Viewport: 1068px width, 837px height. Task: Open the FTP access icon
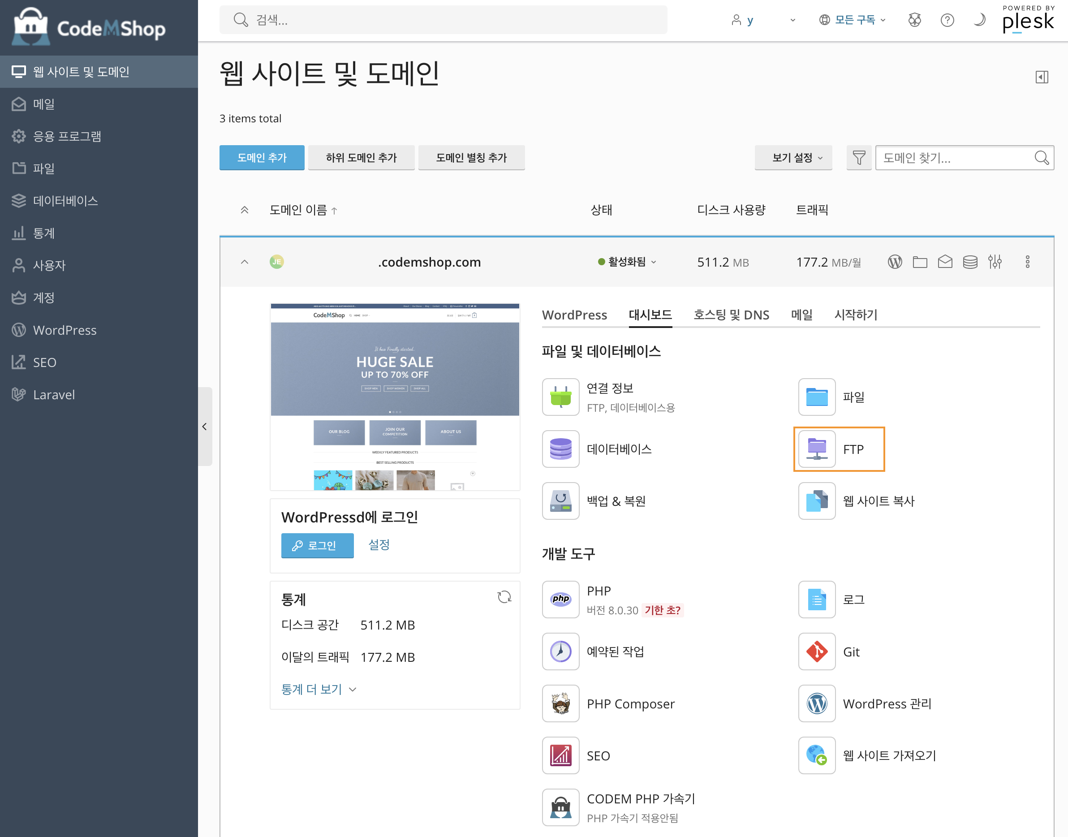817,449
